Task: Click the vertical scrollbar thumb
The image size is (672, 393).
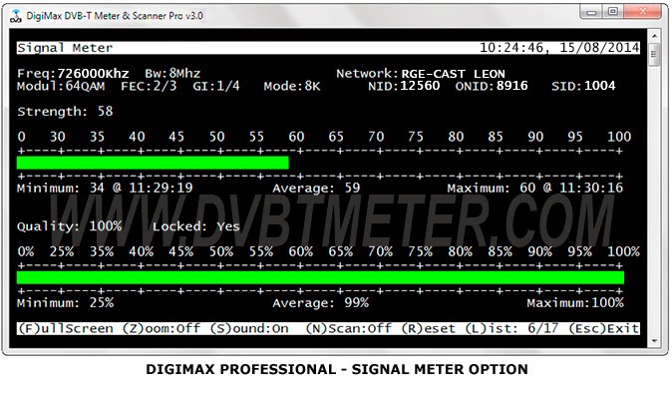Action: (654, 54)
